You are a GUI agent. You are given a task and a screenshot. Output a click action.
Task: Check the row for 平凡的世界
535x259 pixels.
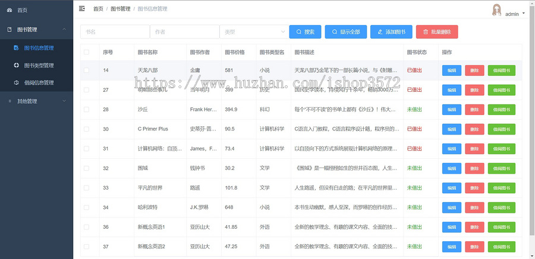[x=86, y=188]
